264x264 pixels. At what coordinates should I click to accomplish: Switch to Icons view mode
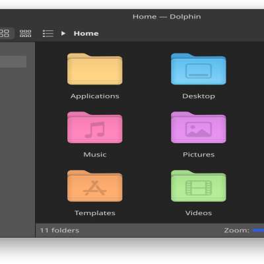click(5, 34)
